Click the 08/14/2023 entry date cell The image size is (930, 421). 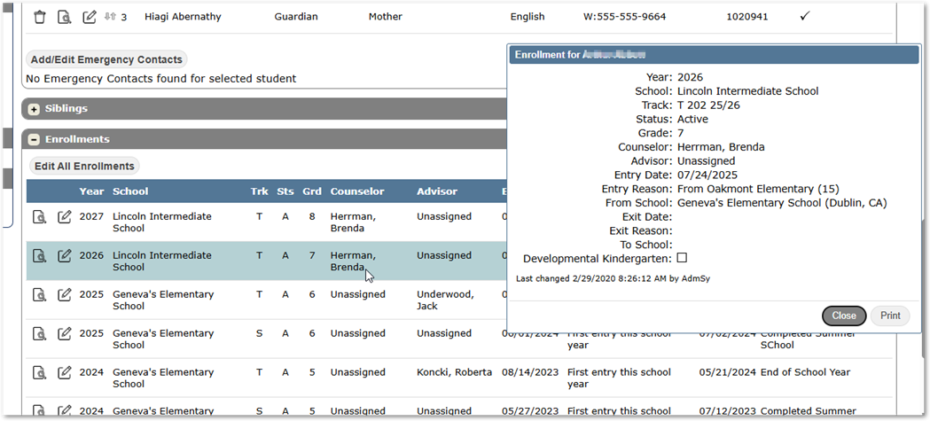click(529, 372)
